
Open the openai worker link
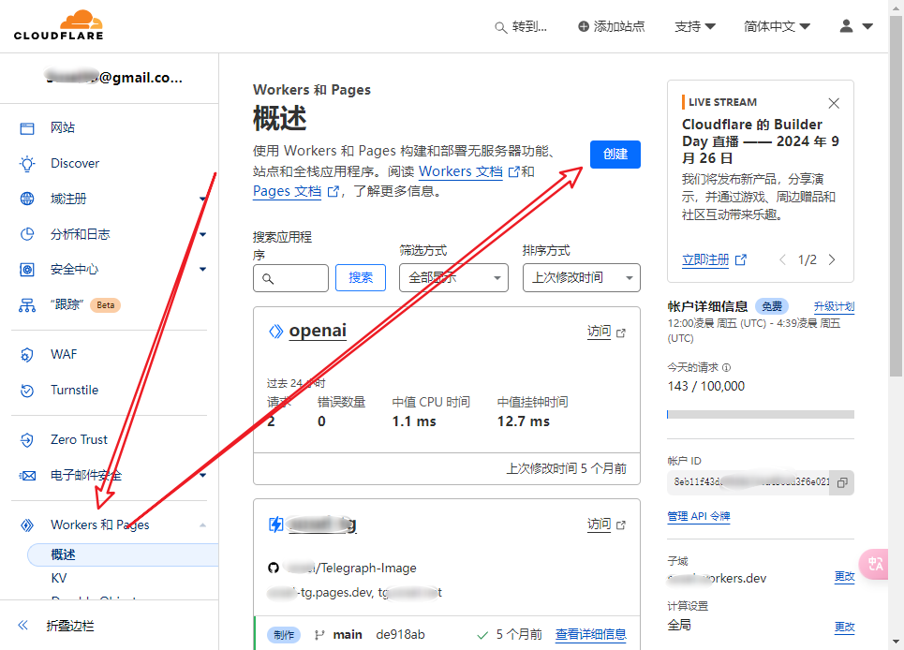pos(318,331)
